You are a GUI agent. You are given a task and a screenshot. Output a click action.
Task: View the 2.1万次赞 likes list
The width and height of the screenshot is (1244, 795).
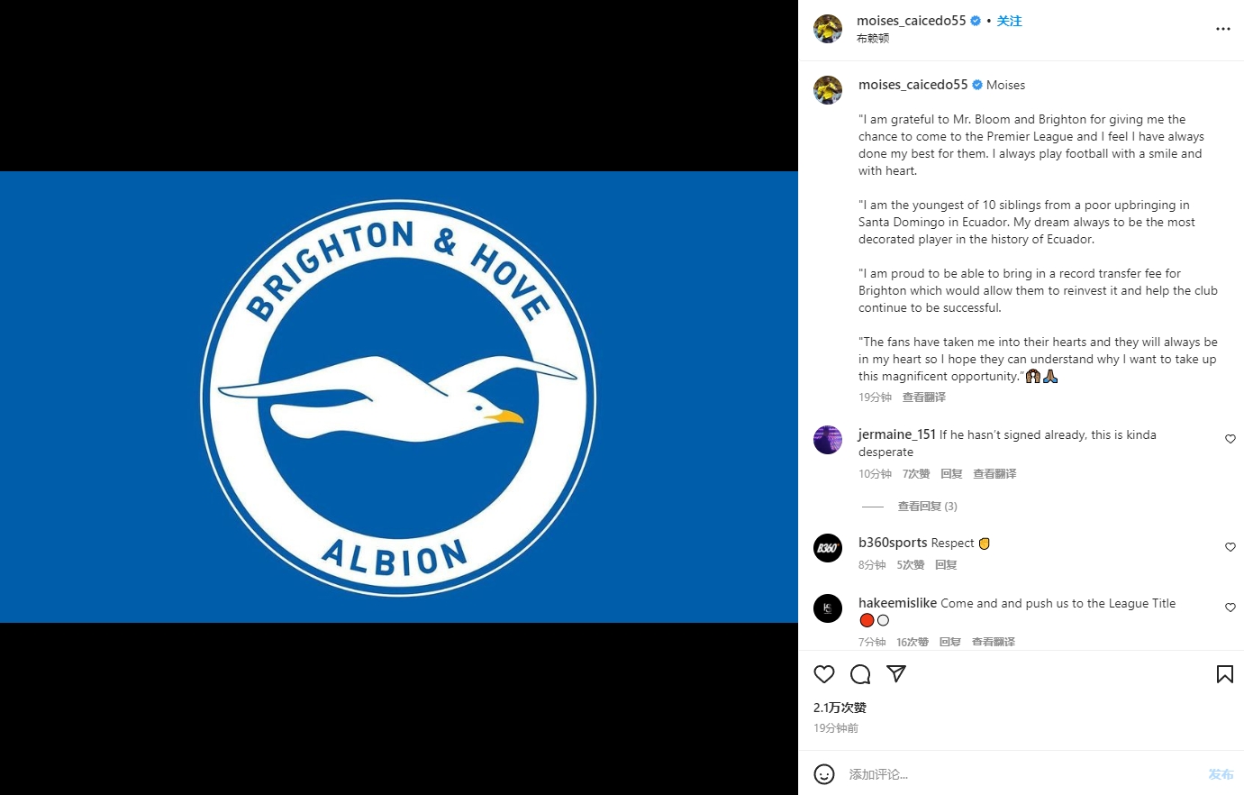click(x=840, y=708)
